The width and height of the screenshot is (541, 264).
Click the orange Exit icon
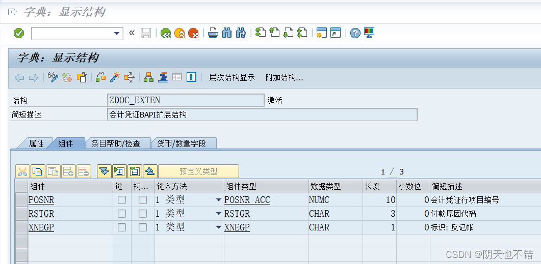[x=179, y=34]
